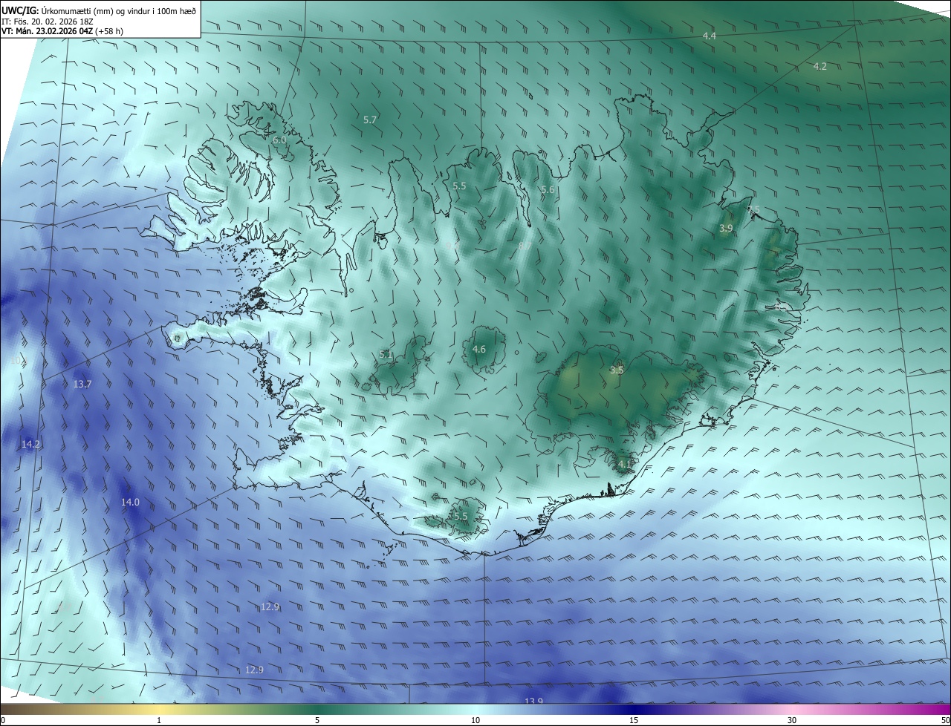Select the 4.1 value near south coast

[624, 465]
